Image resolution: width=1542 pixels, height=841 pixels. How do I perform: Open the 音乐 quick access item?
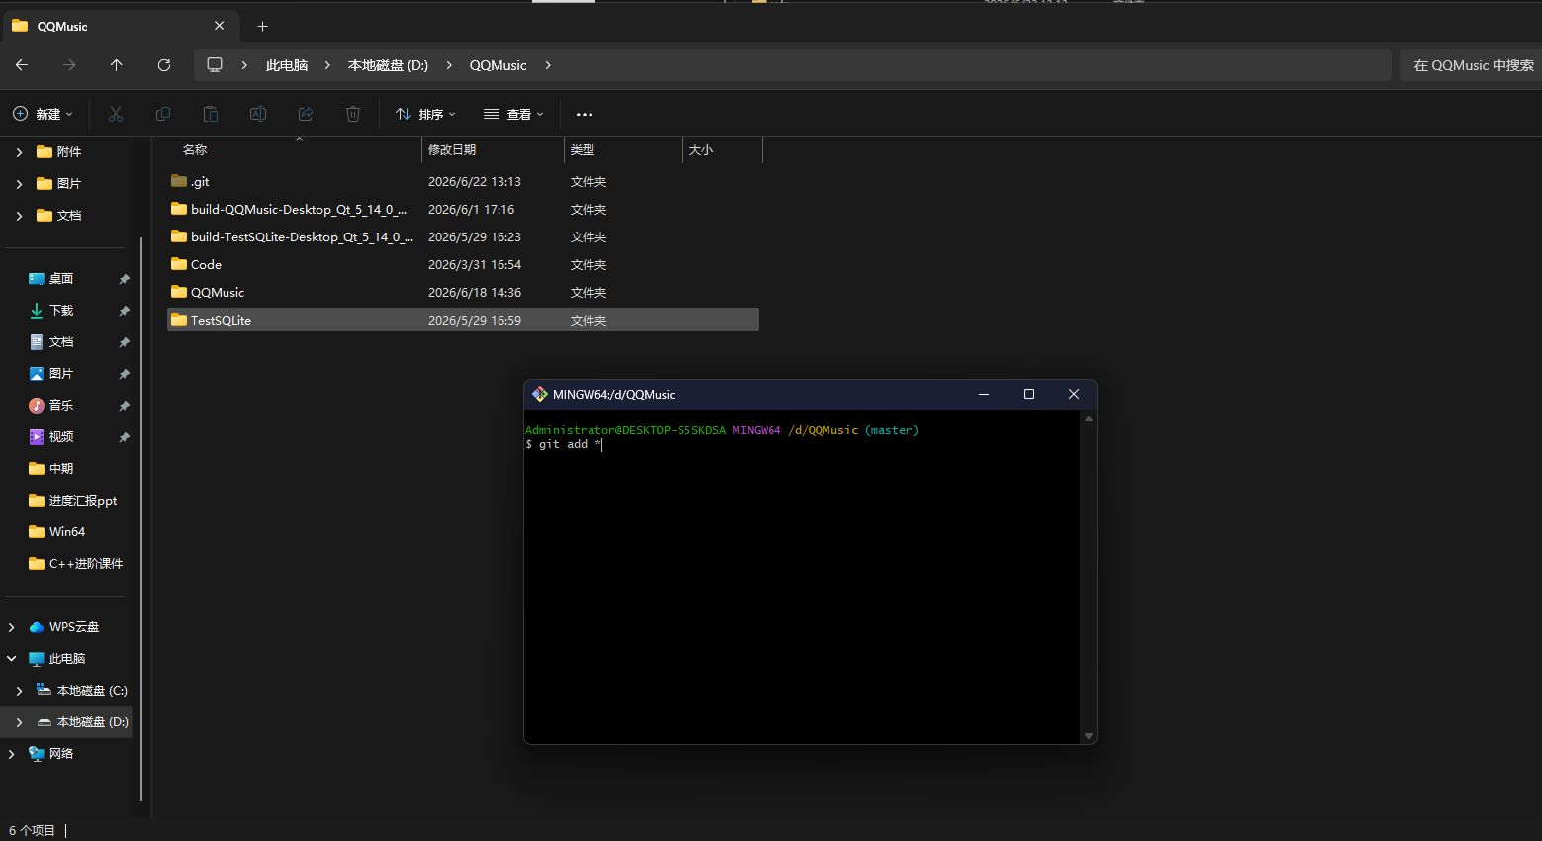tap(61, 406)
